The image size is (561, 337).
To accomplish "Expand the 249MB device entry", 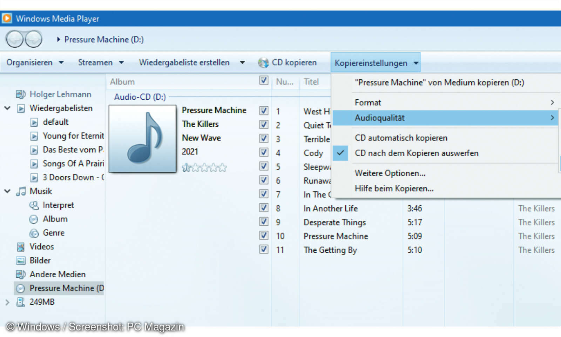I will (7, 302).
